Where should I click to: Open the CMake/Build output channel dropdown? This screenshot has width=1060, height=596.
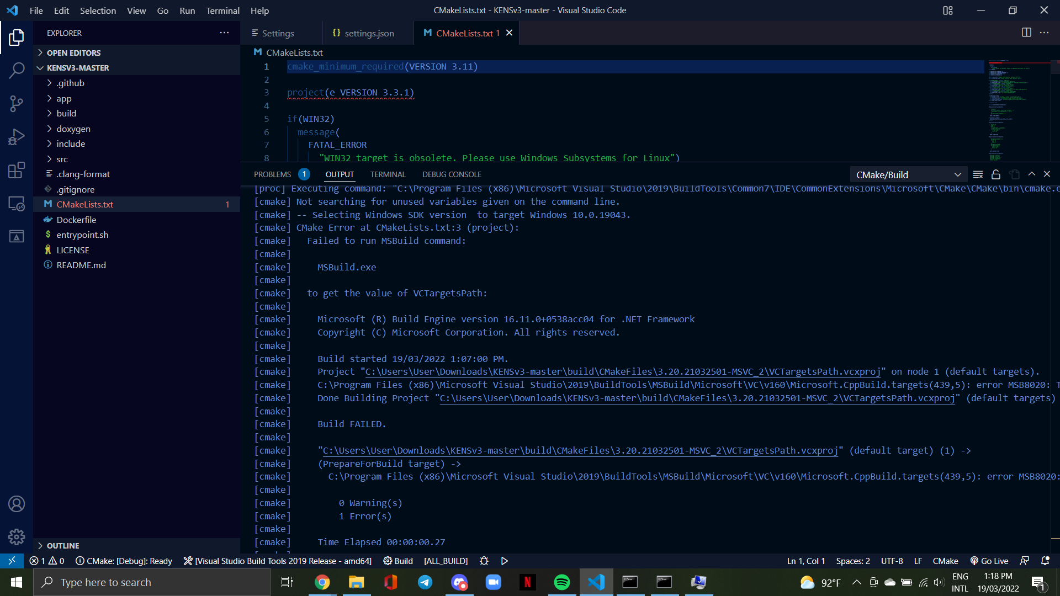click(x=908, y=174)
